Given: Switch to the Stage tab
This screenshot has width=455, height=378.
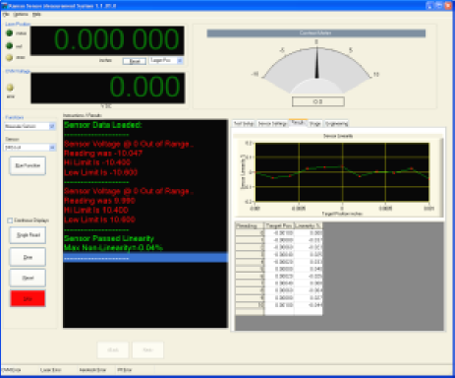Looking at the screenshot, I should pos(314,124).
